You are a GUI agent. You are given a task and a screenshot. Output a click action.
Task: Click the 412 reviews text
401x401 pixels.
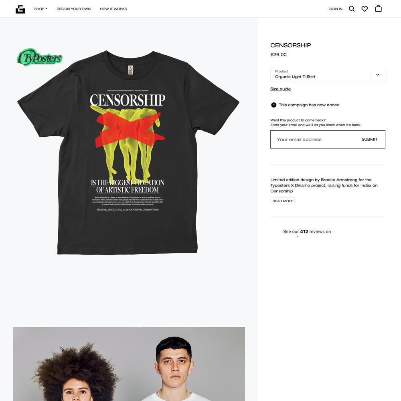click(307, 231)
